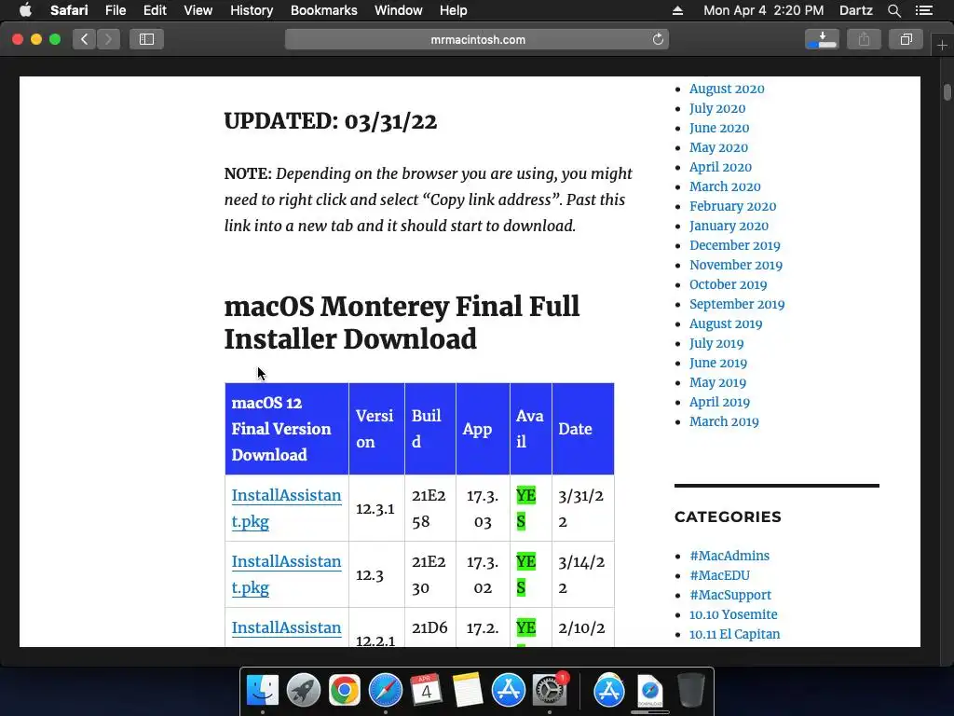Open Spotlight search in menu bar
The height and width of the screenshot is (716, 954).
[x=893, y=10]
